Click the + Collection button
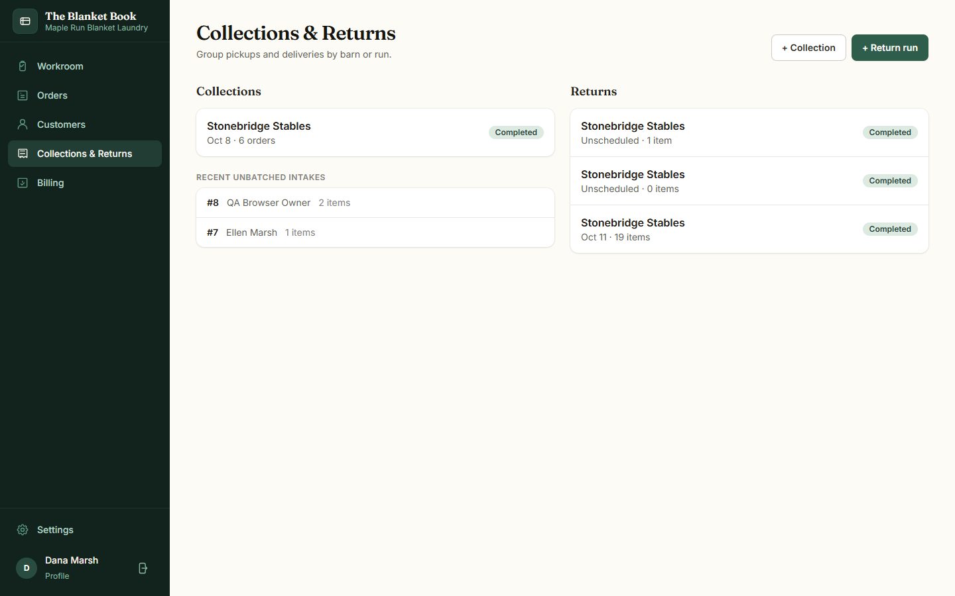This screenshot has height=596, width=955. click(808, 48)
